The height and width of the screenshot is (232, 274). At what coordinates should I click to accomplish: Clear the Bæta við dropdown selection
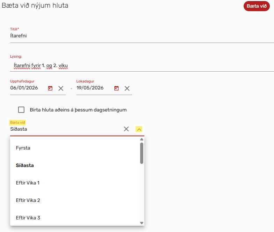click(126, 129)
